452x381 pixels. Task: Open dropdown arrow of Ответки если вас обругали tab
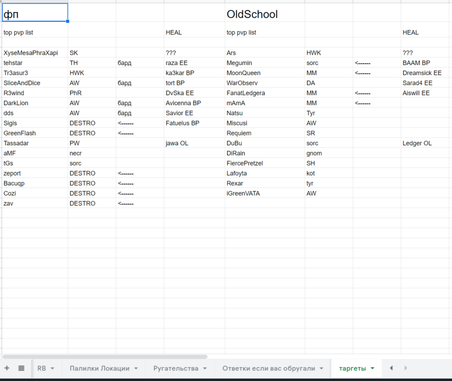click(322, 368)
